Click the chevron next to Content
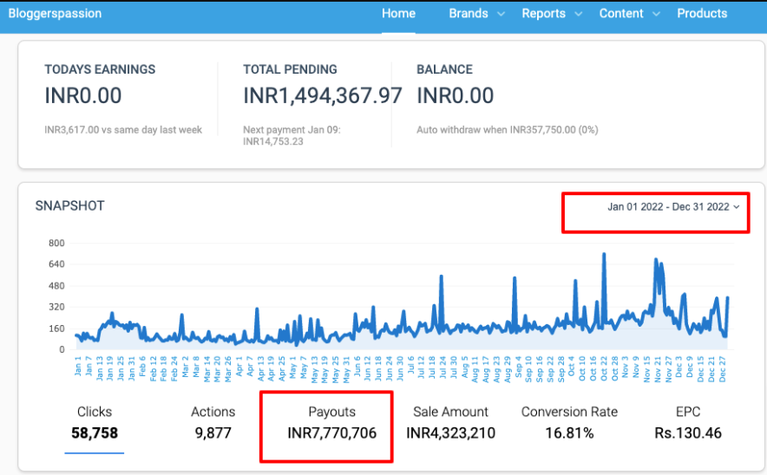The height and width of the screenshot is (475, 767). 656,15
